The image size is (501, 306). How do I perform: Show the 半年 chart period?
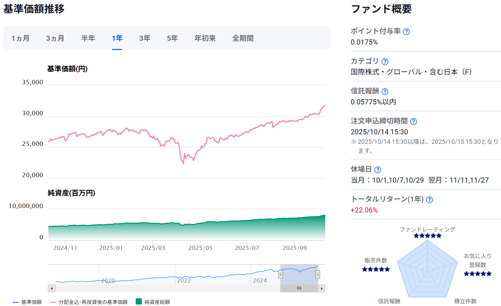pos(88,38)
